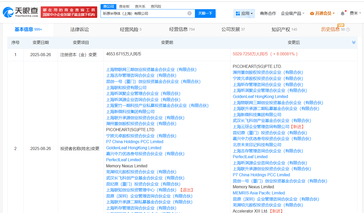Screen dimensions: 364x213
Task: Clear the search box text
Action: pyautogui.click(x=189, y=14)
